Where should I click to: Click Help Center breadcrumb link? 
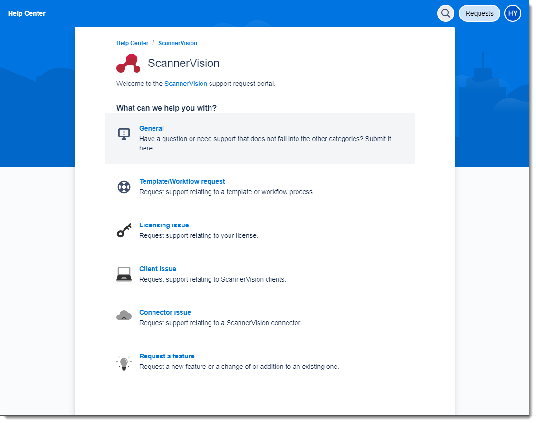tap(132, 43)
